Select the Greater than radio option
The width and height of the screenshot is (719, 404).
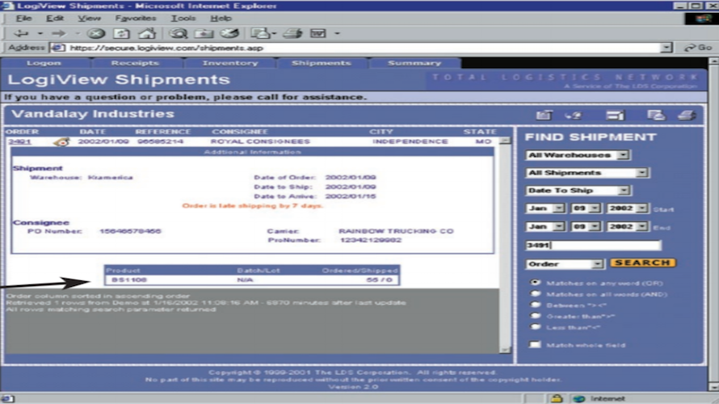coord(535,315)
